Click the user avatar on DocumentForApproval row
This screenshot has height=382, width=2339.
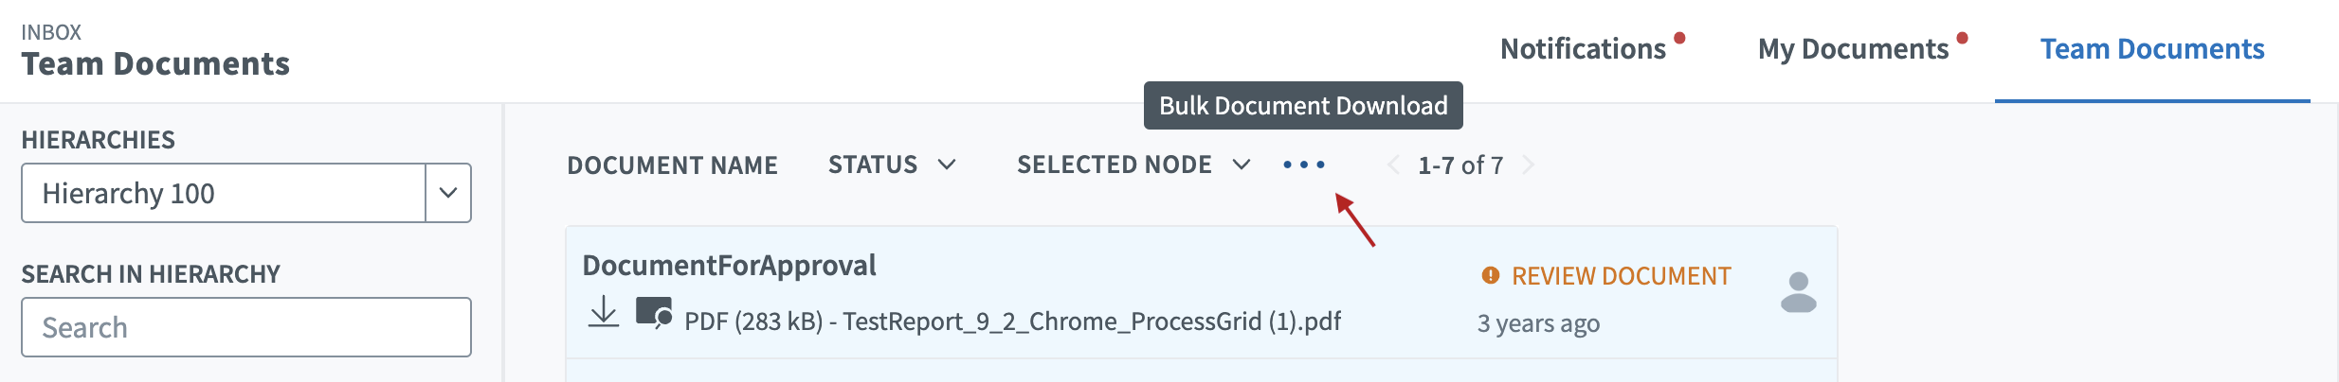(1798, 293)
